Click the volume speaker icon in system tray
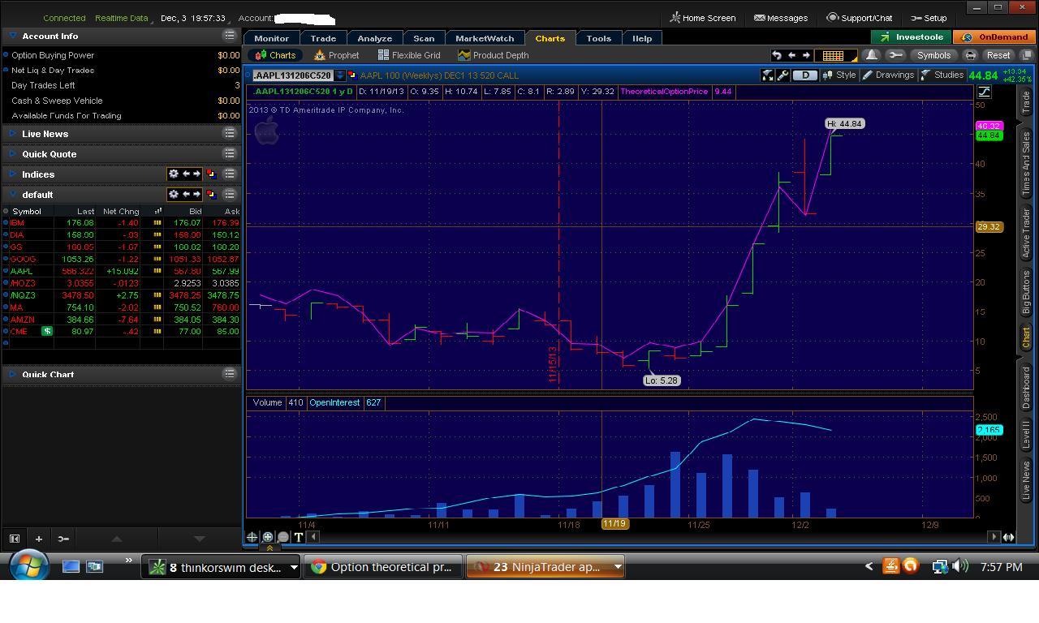Viewport: 1039px width, 623px height. tap(959, 567)
